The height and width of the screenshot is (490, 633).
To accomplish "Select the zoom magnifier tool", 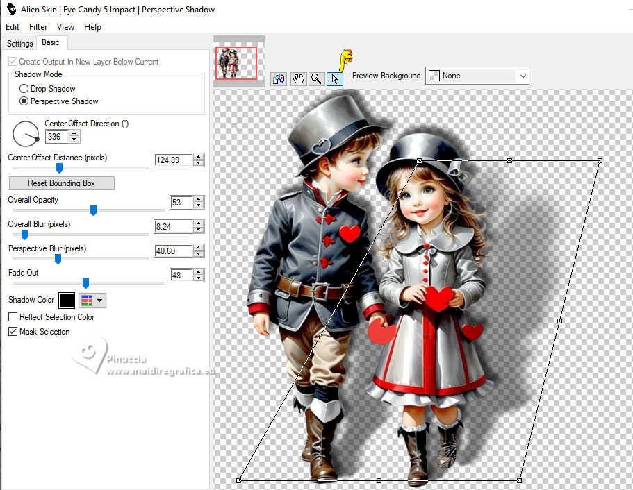I will click(317, 78).
